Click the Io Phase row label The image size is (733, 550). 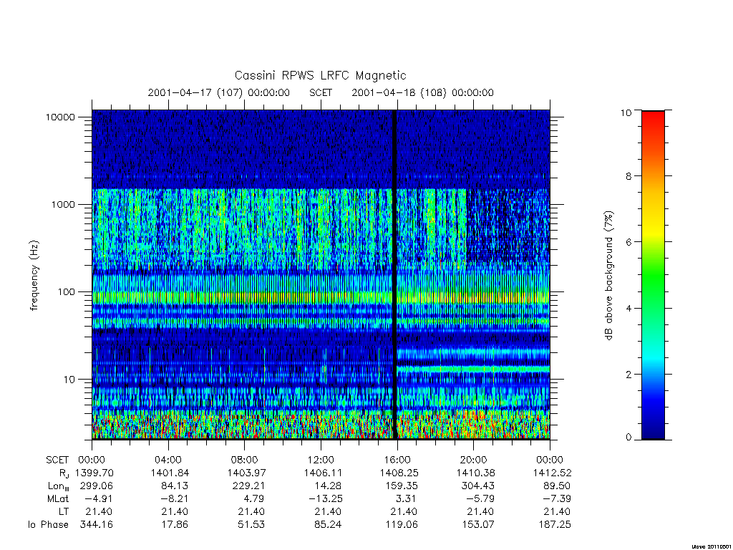[48, 524]
